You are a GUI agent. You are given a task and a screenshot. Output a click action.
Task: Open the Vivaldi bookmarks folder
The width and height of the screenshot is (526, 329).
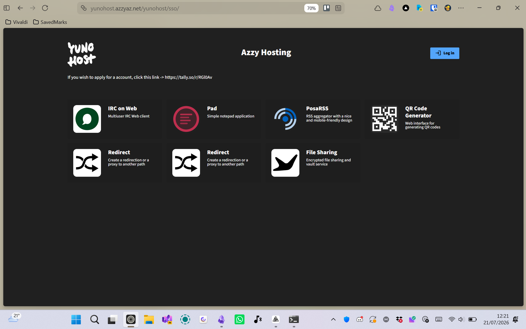[x=16, y=22]
